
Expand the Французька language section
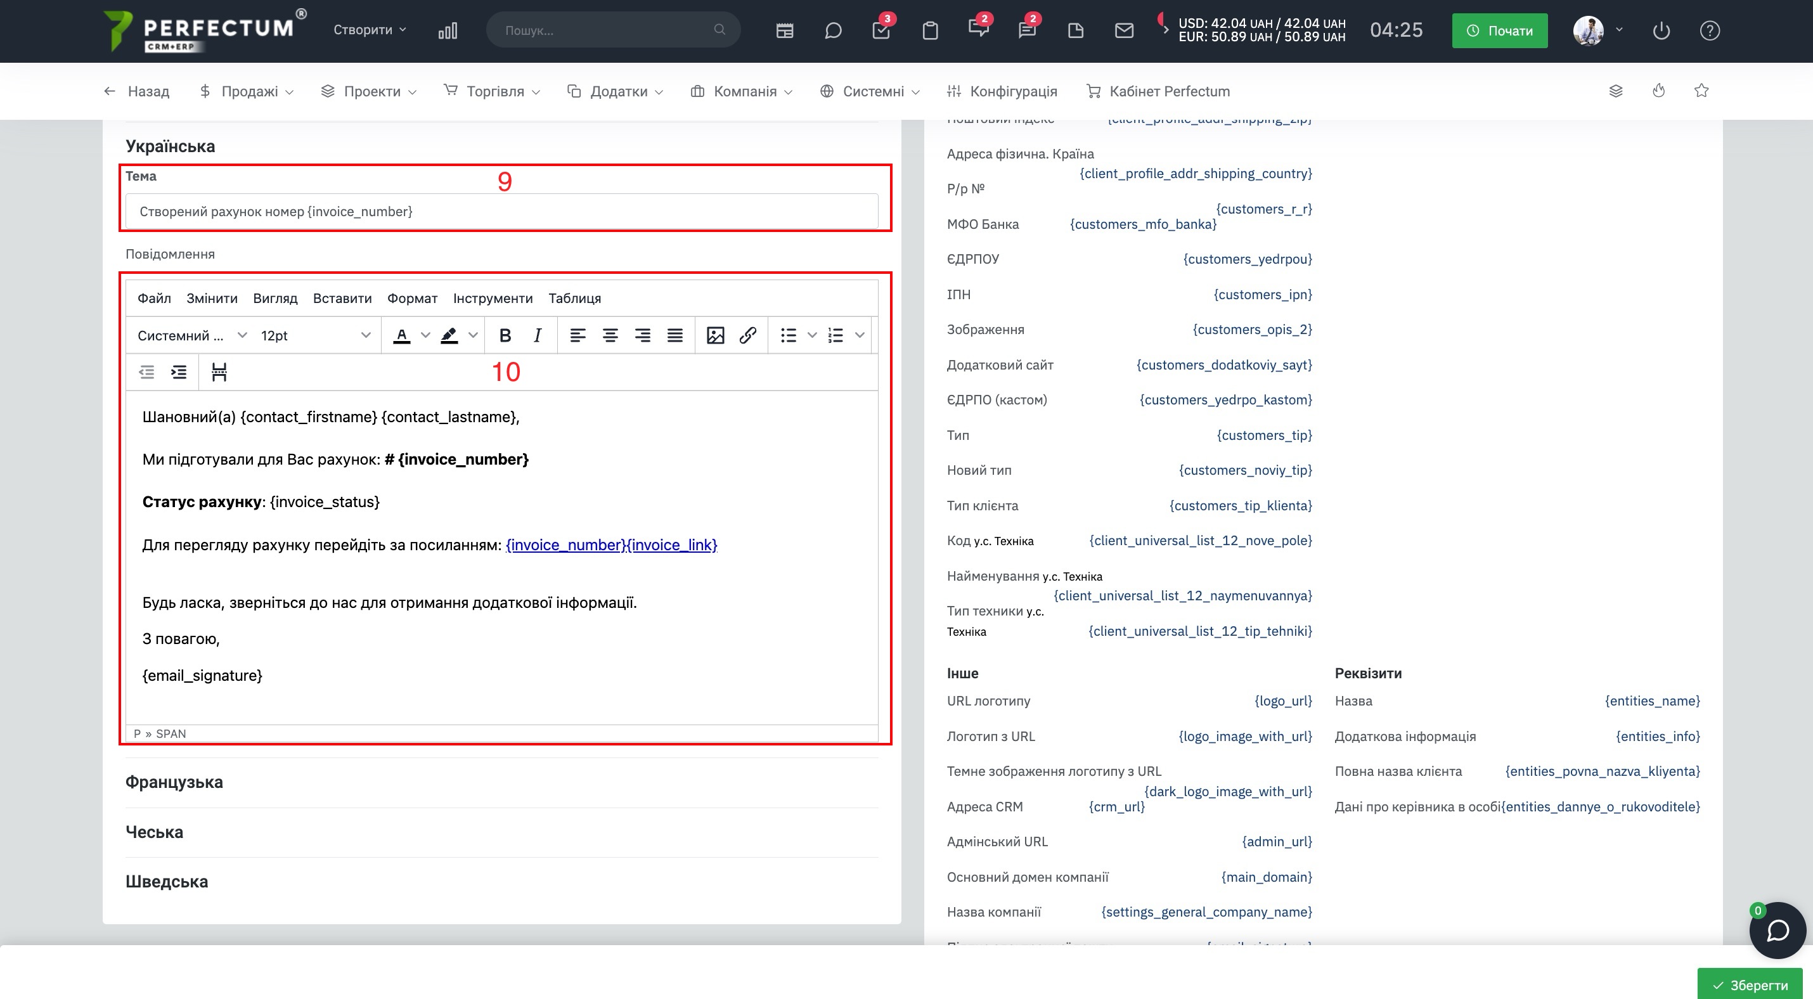pos(174,782)
